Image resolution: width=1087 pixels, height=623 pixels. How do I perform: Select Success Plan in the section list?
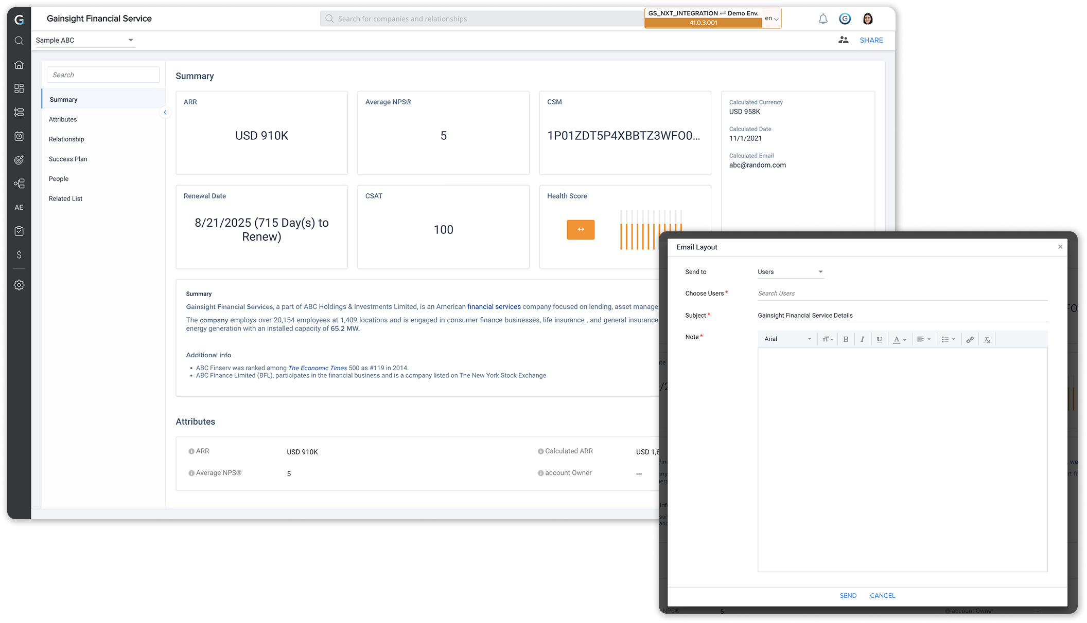click(68, 159)
